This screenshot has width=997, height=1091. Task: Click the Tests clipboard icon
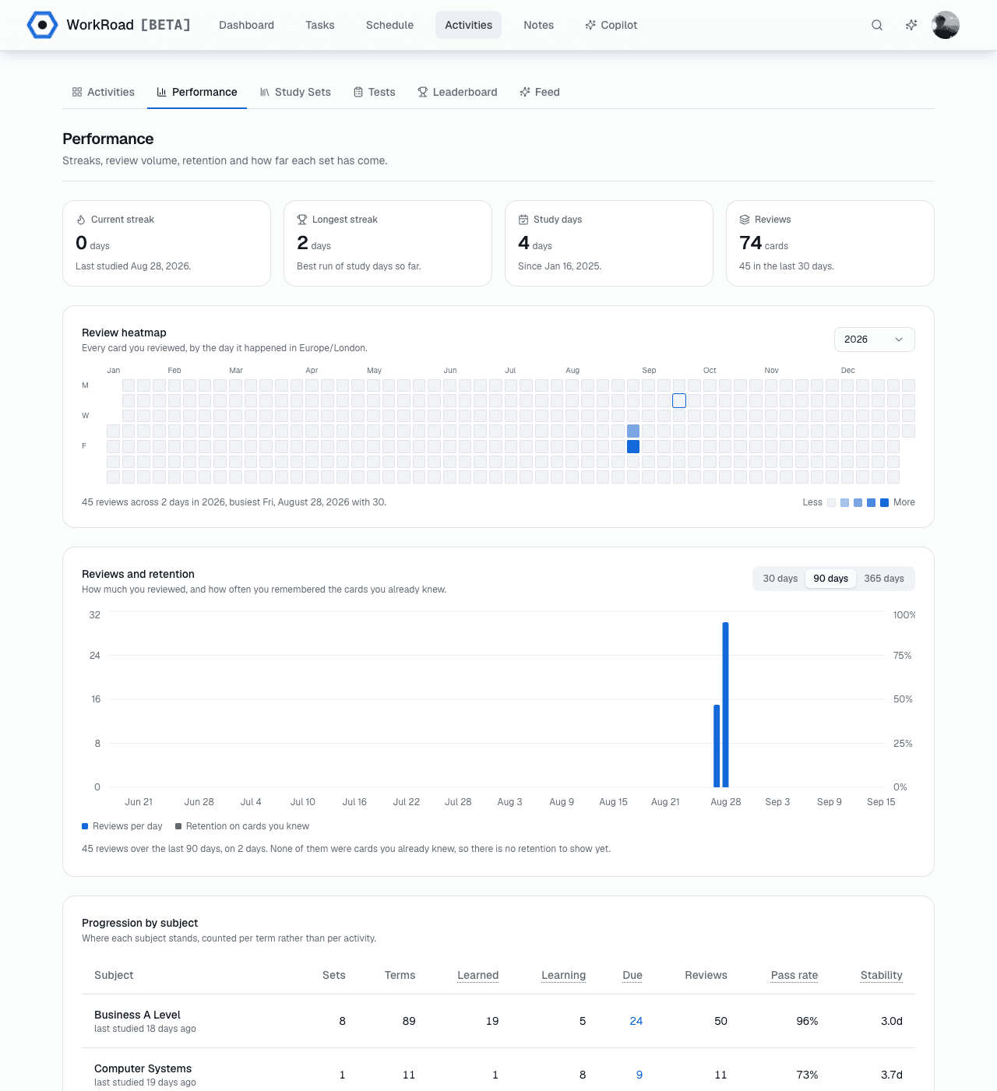(x=358, y=92)
